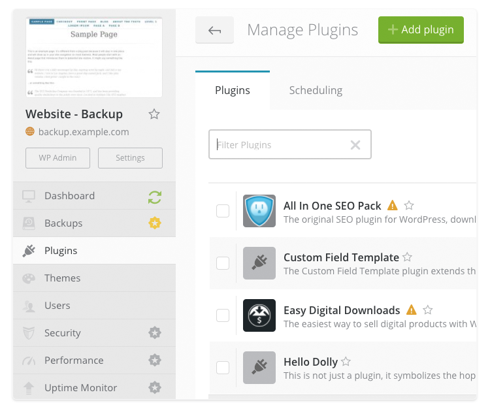This screenshot has height=416, width=490.
Task: Open Themes in sidebar
Action: click(x=94, y=278)
